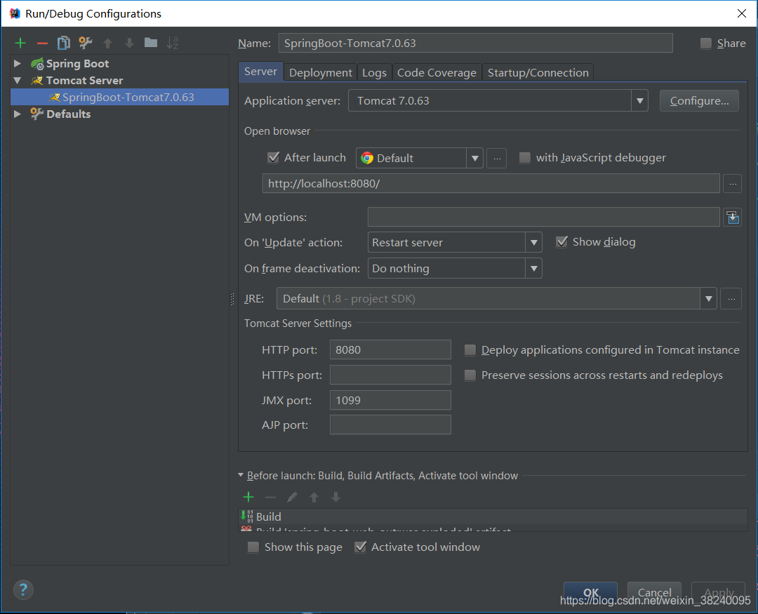Select SpringBoot-Tomcat7.0.63 configuration in tree
Screen dimensions: 758x614
pos(120,97)
